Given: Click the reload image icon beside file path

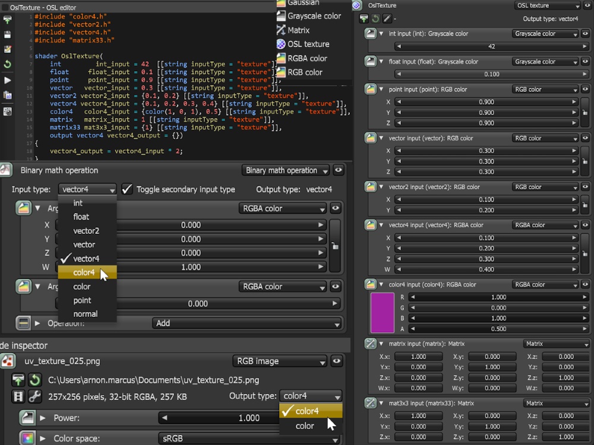Looking at the screenshot, I should (35, 380).
